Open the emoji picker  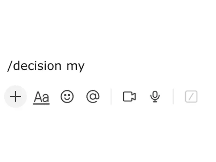pyautogui.click(x=67, y=97)
